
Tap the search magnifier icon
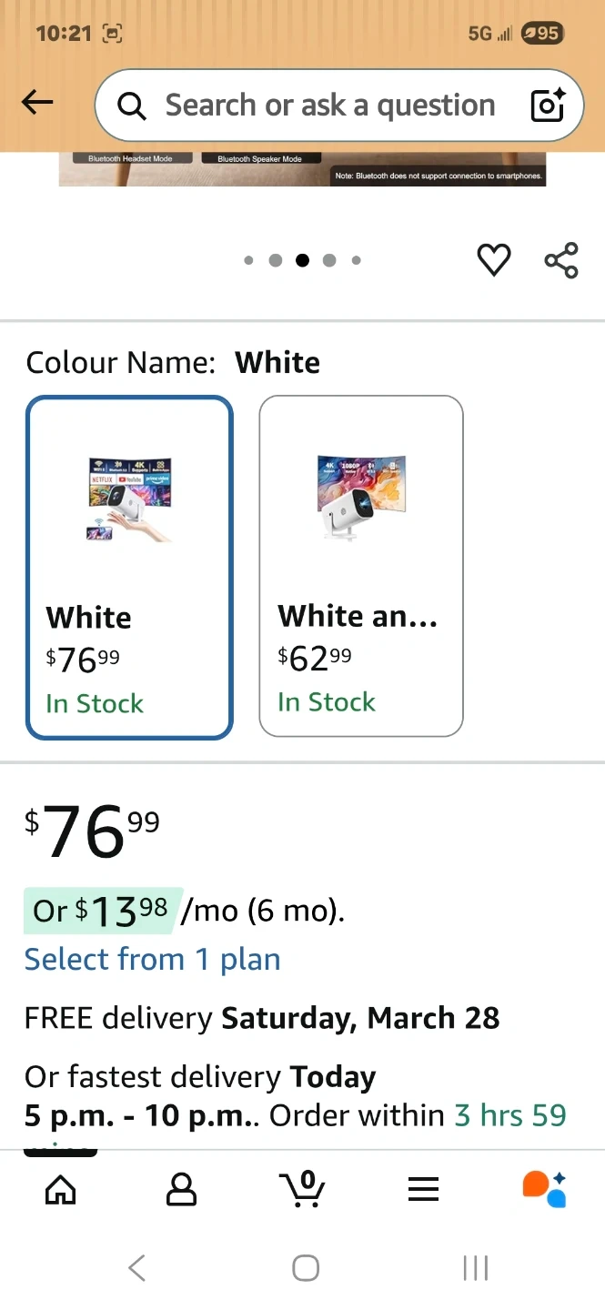click(132, 106)
